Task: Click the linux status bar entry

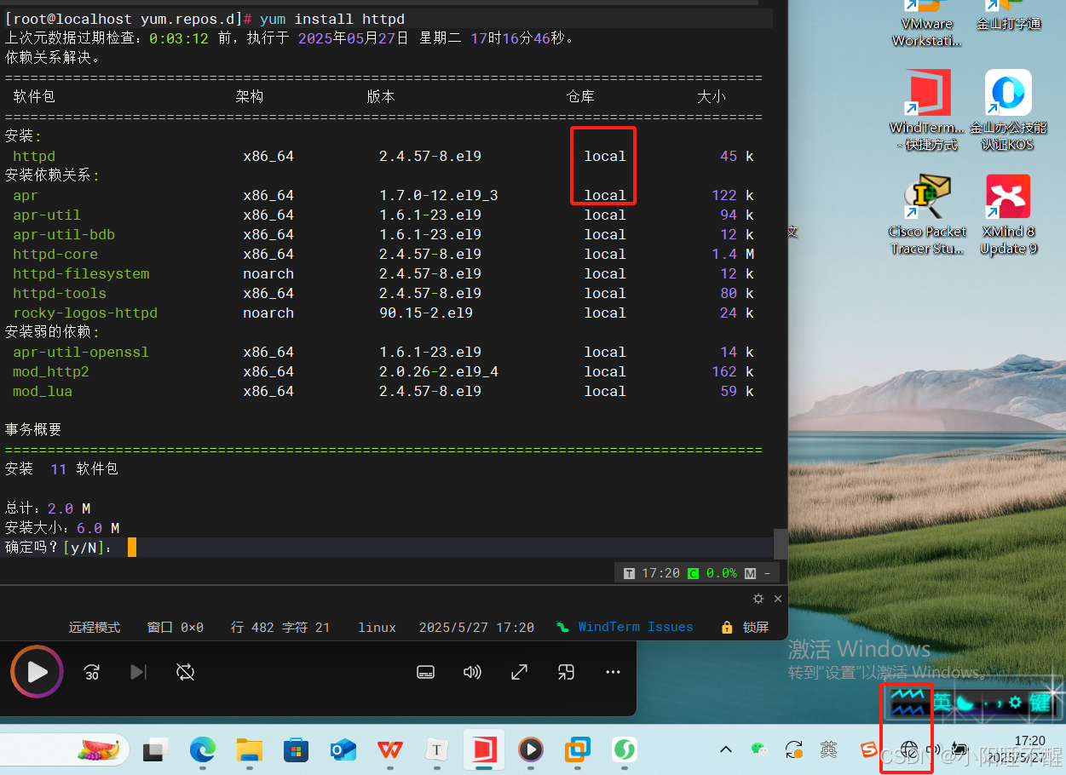Action: (377, 627)
